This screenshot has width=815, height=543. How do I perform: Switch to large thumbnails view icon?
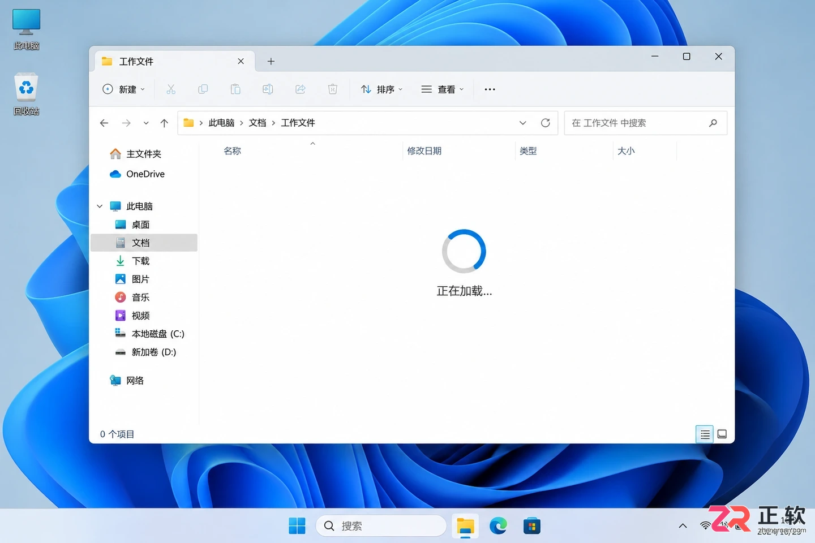coord(722,434)
